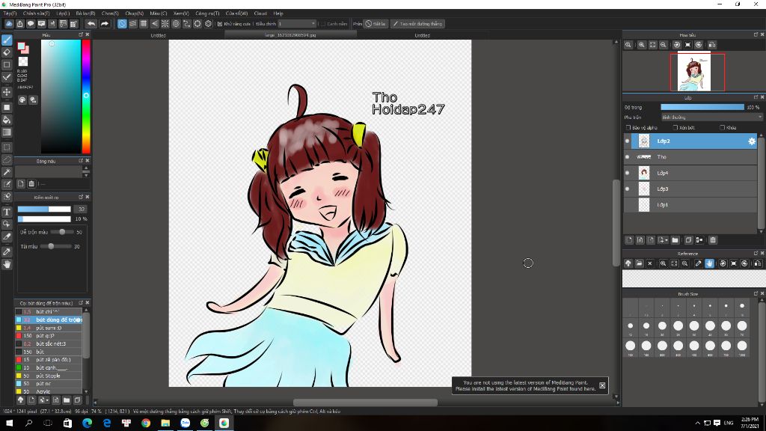Open Windows Start menu

click(9, 424)
